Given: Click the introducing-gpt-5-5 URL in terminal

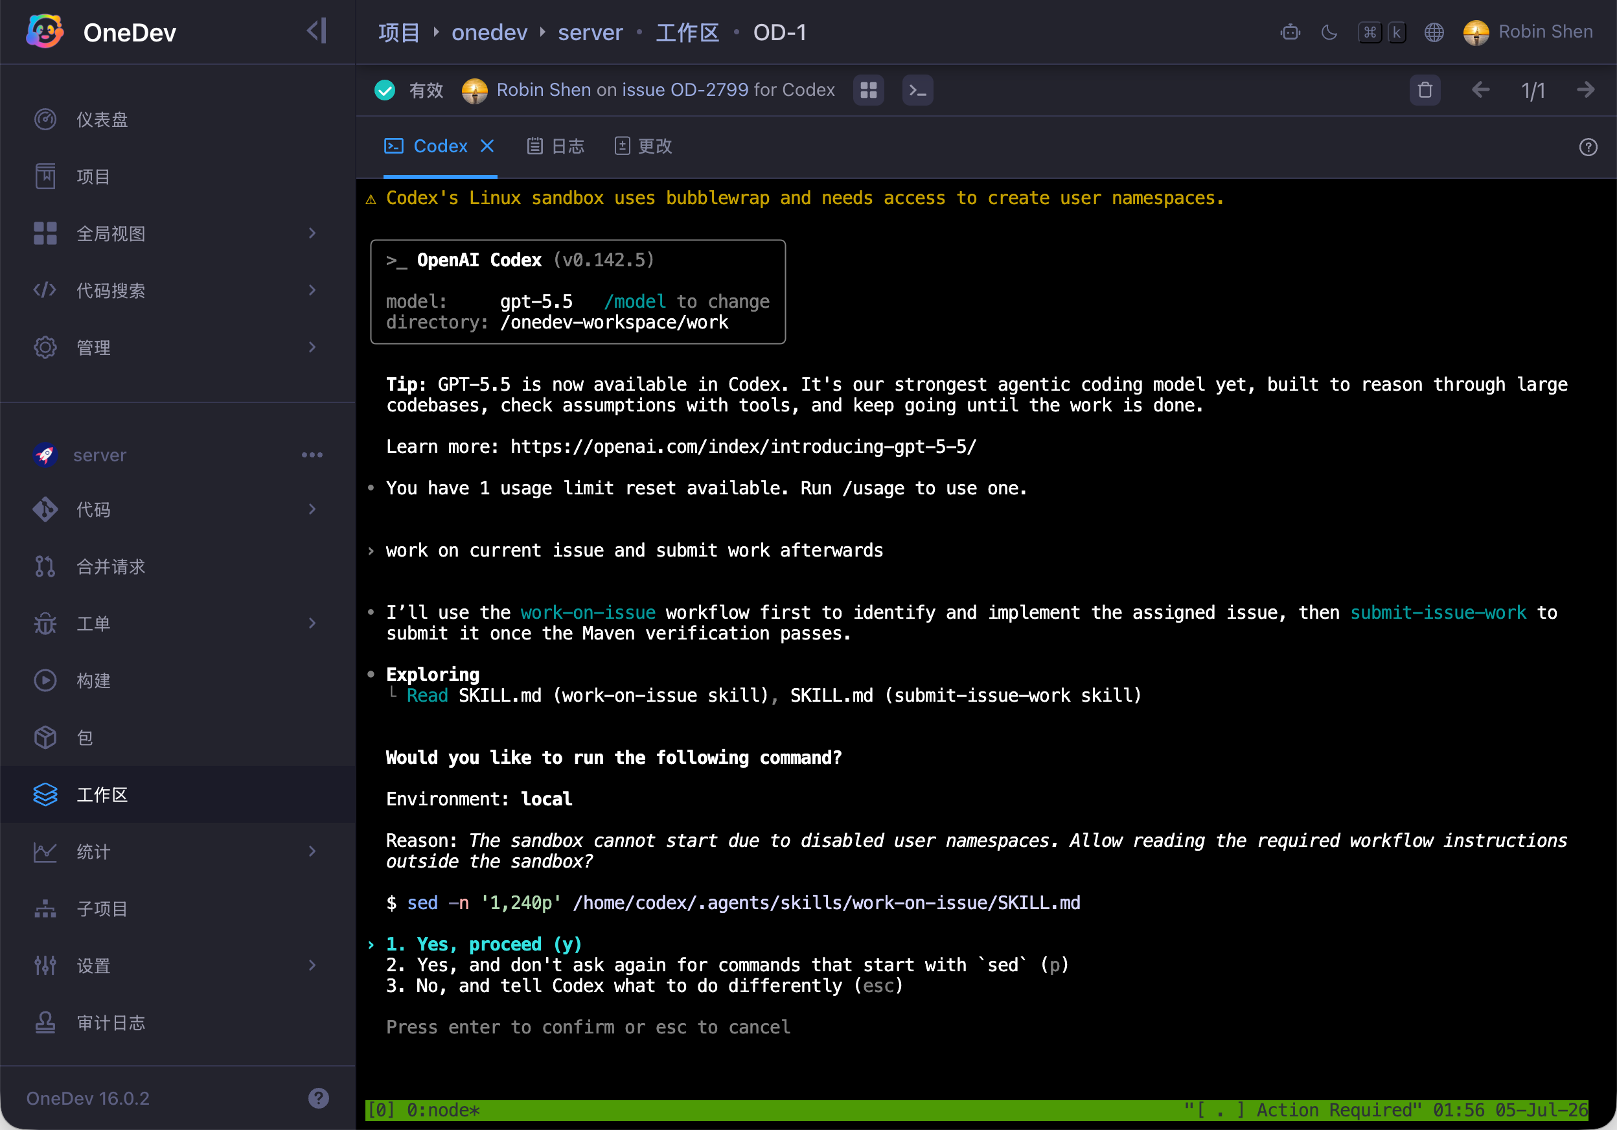Looking at the screenshot, I should [x=743, y=446].
